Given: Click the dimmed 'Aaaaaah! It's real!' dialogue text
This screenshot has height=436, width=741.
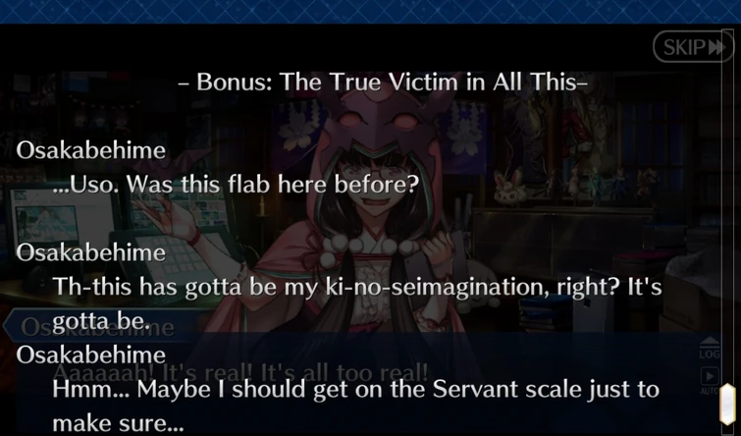Looking at the screenshot, I should 243,373.
